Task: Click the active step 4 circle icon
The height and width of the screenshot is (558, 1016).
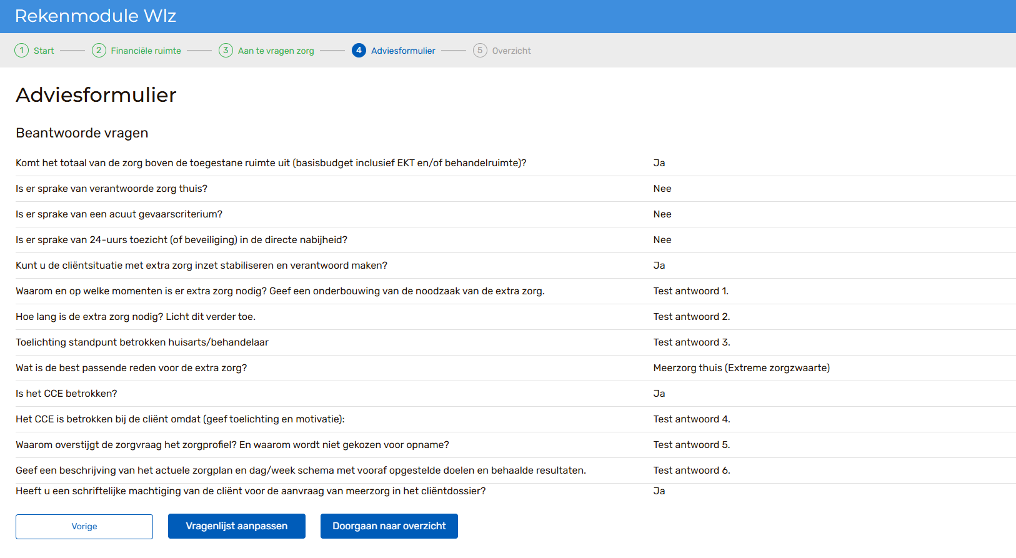Action: (359, 51)
